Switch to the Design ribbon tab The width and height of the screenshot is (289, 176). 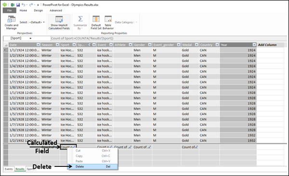click(39, 11)
